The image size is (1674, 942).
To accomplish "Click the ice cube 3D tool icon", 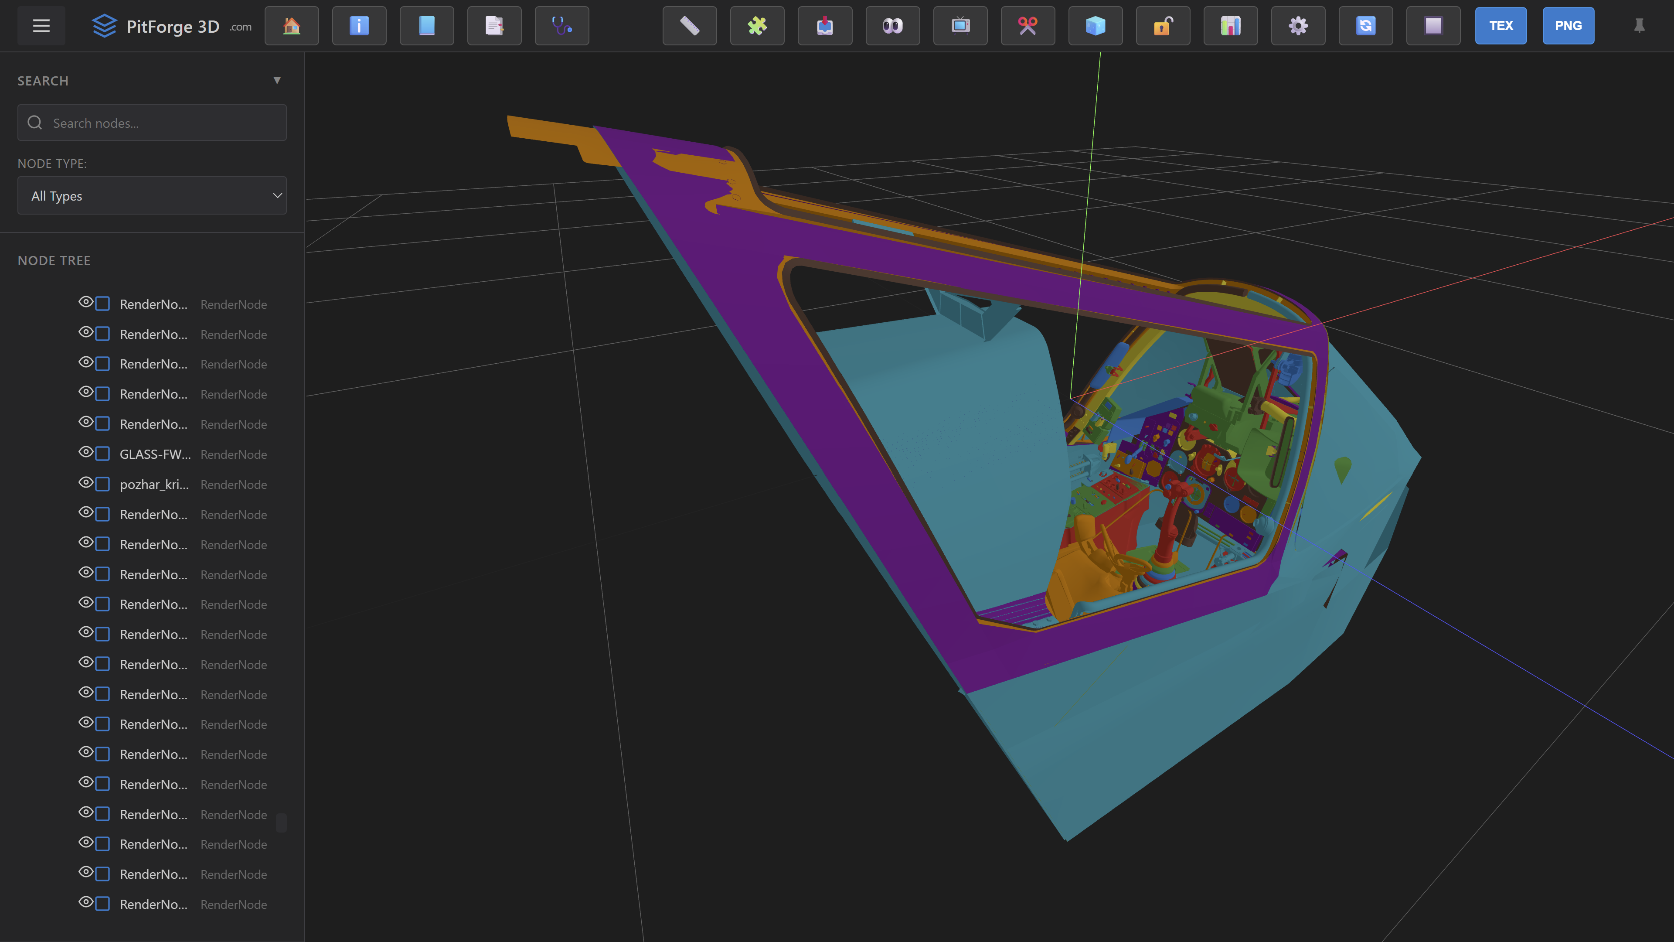I will [x=1095, y=26].
